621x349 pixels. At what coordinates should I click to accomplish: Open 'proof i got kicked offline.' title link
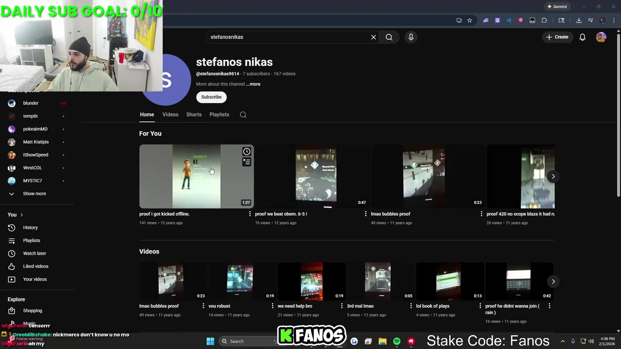164,214
